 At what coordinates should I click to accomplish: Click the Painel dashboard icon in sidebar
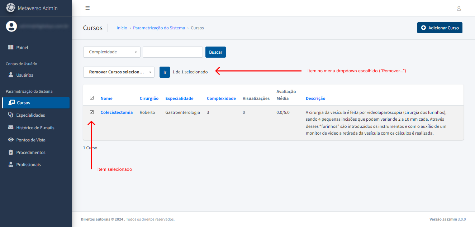pos(11,48)
